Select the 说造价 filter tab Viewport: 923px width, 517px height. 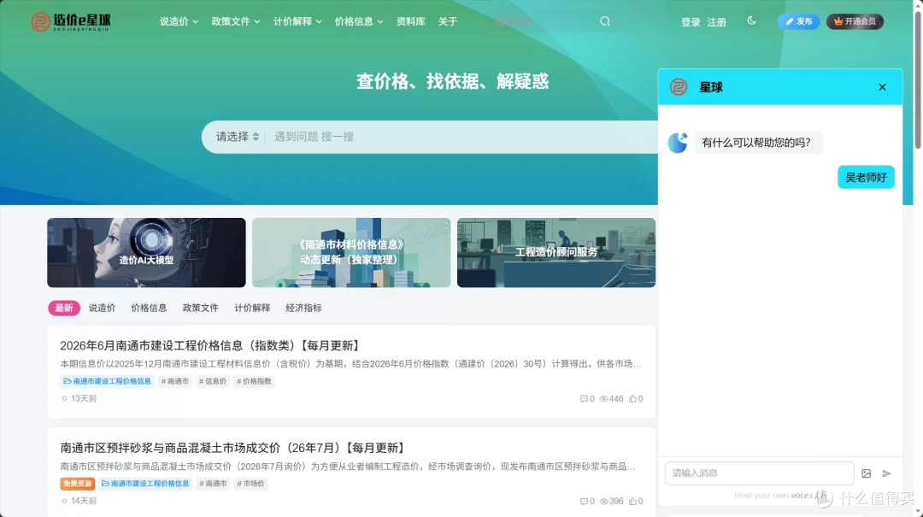102,308
